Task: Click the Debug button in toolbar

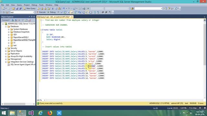Action: coord(51,12)
